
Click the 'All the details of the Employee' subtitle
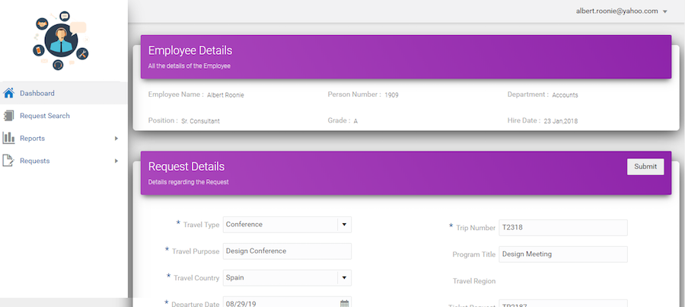tap(190, 66)
